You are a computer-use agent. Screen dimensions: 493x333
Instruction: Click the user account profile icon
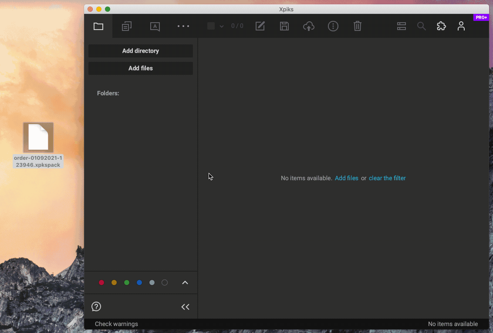point(461,26)
